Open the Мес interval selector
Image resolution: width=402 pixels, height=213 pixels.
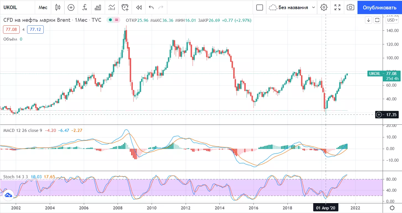coord(43,7)
